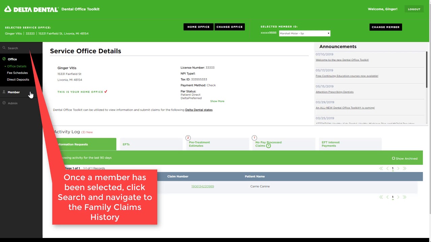Switch to the EFTs tab

(x=151, y=144)
